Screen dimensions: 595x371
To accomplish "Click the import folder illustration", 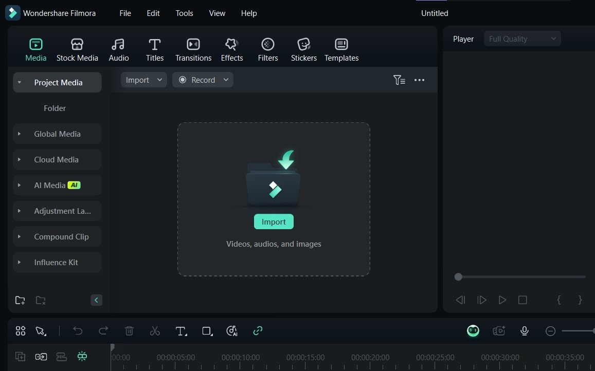I will coord(273,178).
